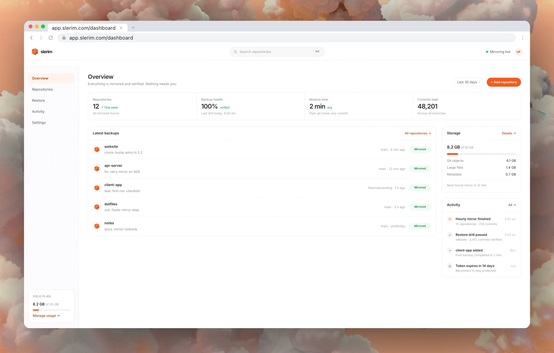Click the Solo plan usage progress bar
This screenshot has height=353, width=554.
(51, 310)
